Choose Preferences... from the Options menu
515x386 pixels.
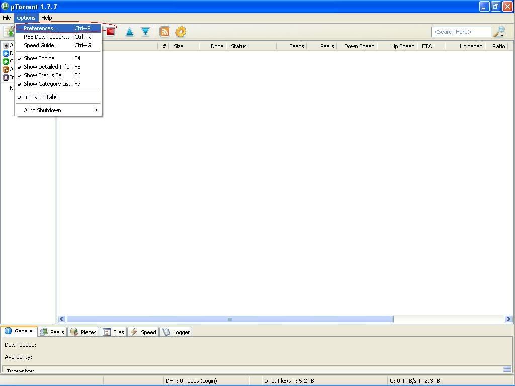coord(41,28)
